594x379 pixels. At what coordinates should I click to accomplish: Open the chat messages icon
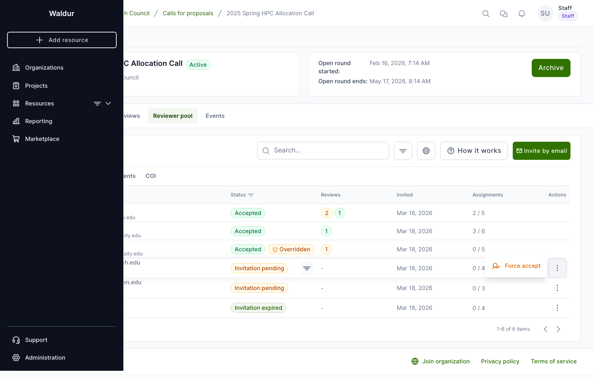coord(504,14)
